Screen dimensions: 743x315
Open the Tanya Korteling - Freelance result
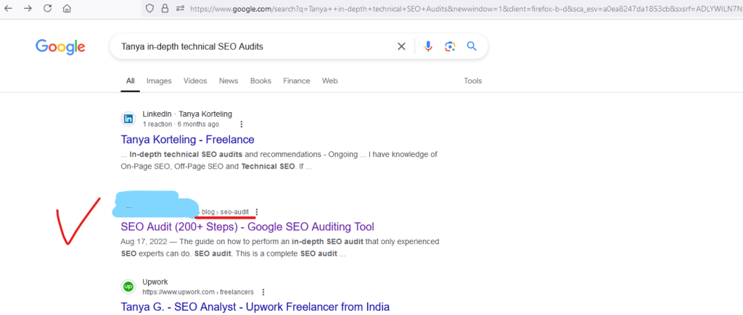pyautogui.click(x=188, y=140)
